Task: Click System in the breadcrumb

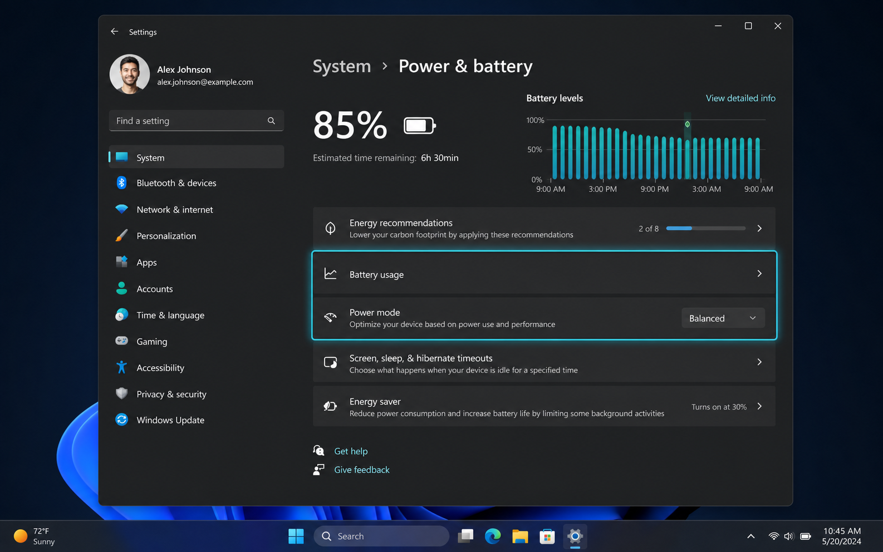Action: point(342,66)
